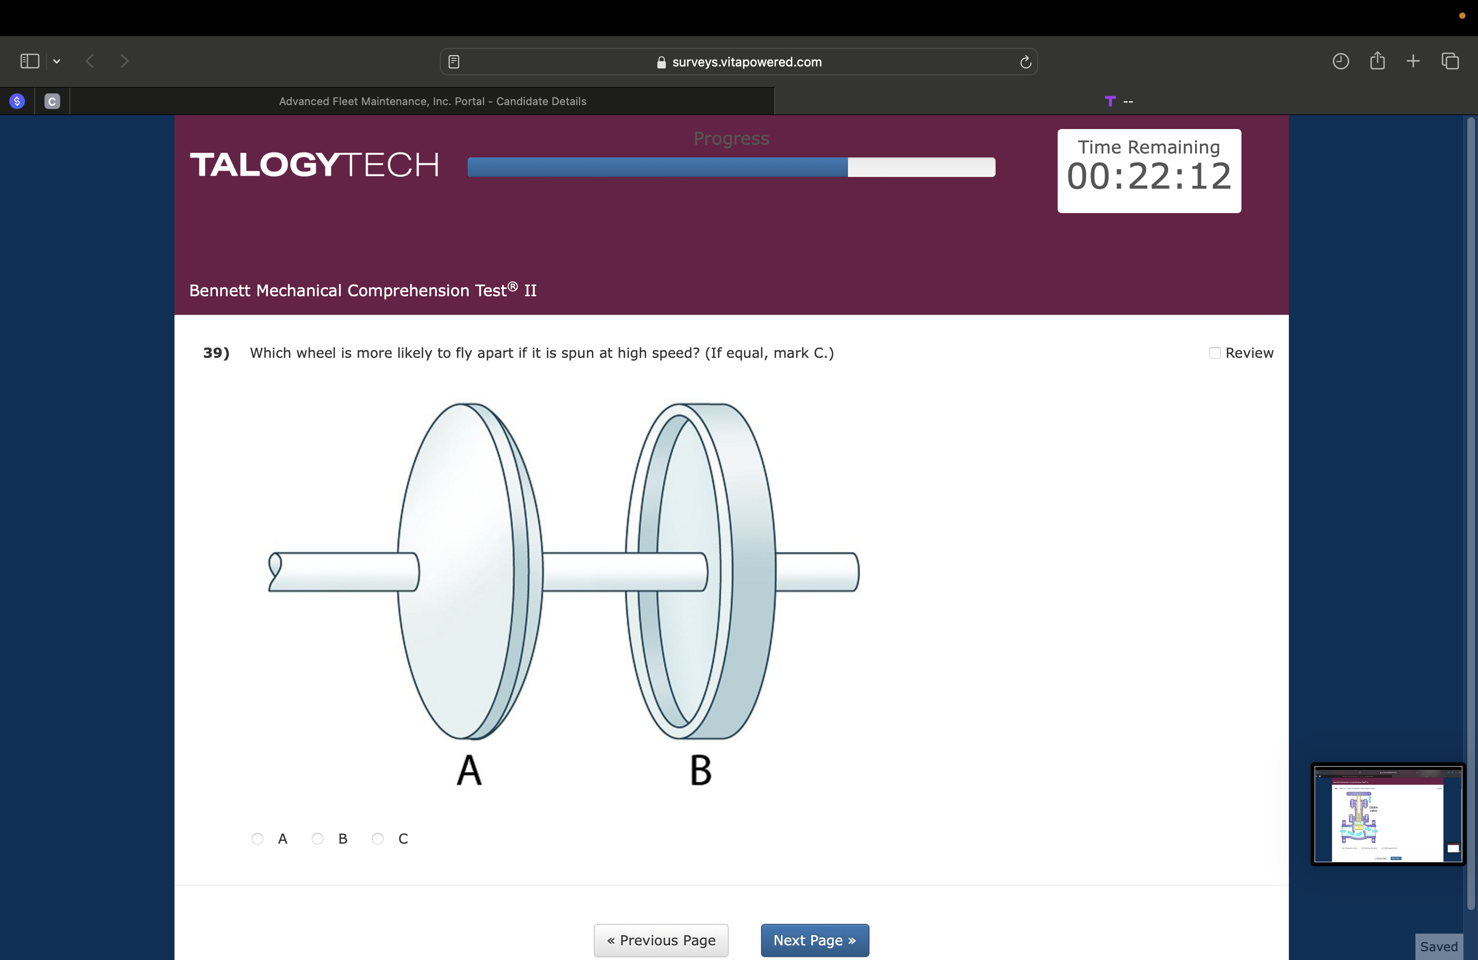Toggle the Safari sidebar icon
Image resolution: width=1478 pixels, height=960 pixels.
pyautogui.click(x=29, y=61)
